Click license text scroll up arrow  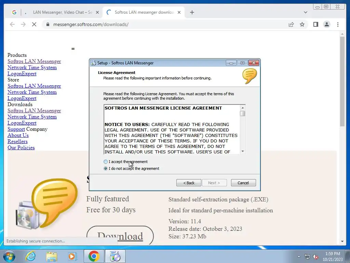243,108
